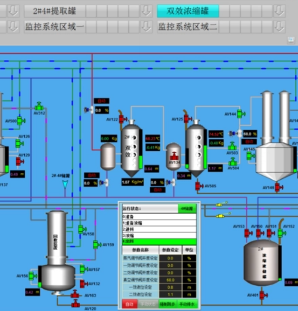Toggle 自动 mode below the 60.0 % readout
Viewport: 298px width, 311px height.
(249, 141)
